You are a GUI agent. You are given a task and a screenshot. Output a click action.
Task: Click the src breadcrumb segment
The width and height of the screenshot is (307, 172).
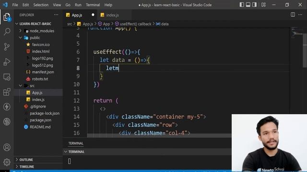70,24
